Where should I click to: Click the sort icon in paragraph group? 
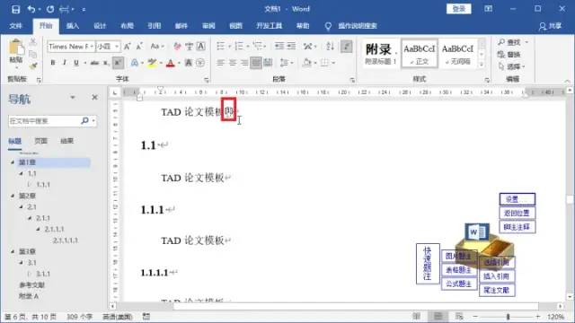pos(330,46)
